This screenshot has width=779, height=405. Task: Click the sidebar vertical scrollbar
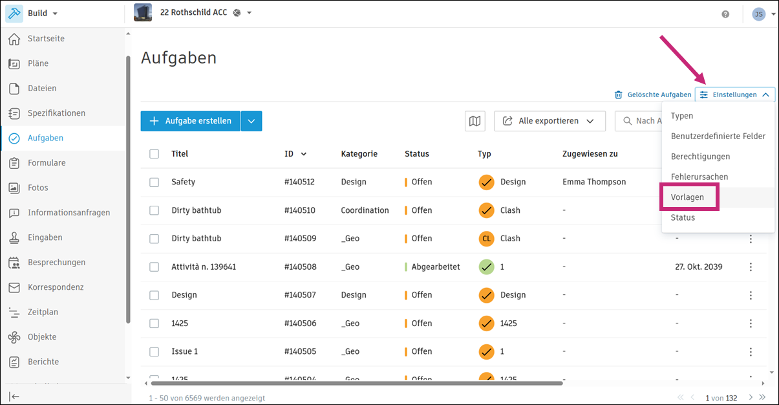pyautogui.click(x=128, y=189)
